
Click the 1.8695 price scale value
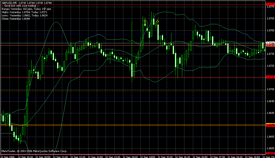(270, 101)
